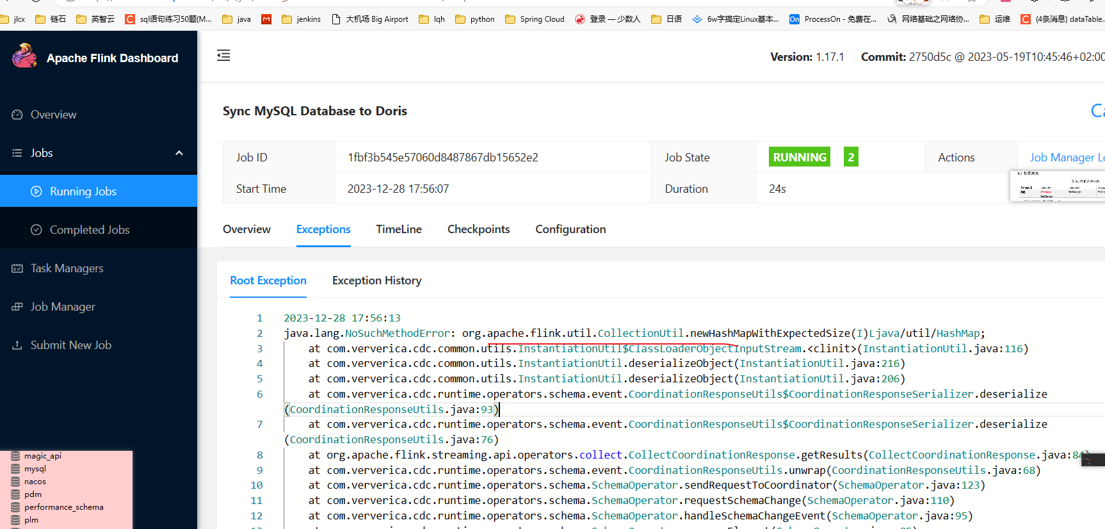Open the Submit New Job page
1105x529 pixels.
click(x=71, y=345)
